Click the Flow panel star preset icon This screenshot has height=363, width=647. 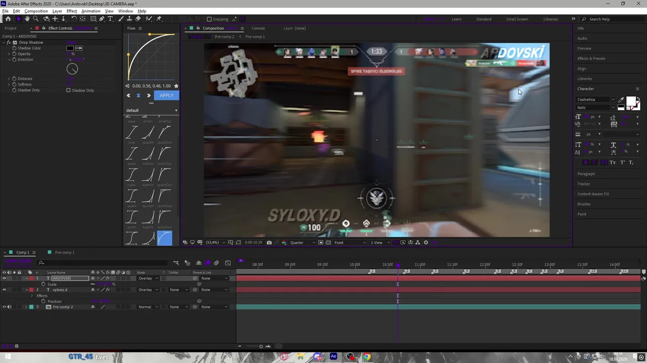(176, 86)
